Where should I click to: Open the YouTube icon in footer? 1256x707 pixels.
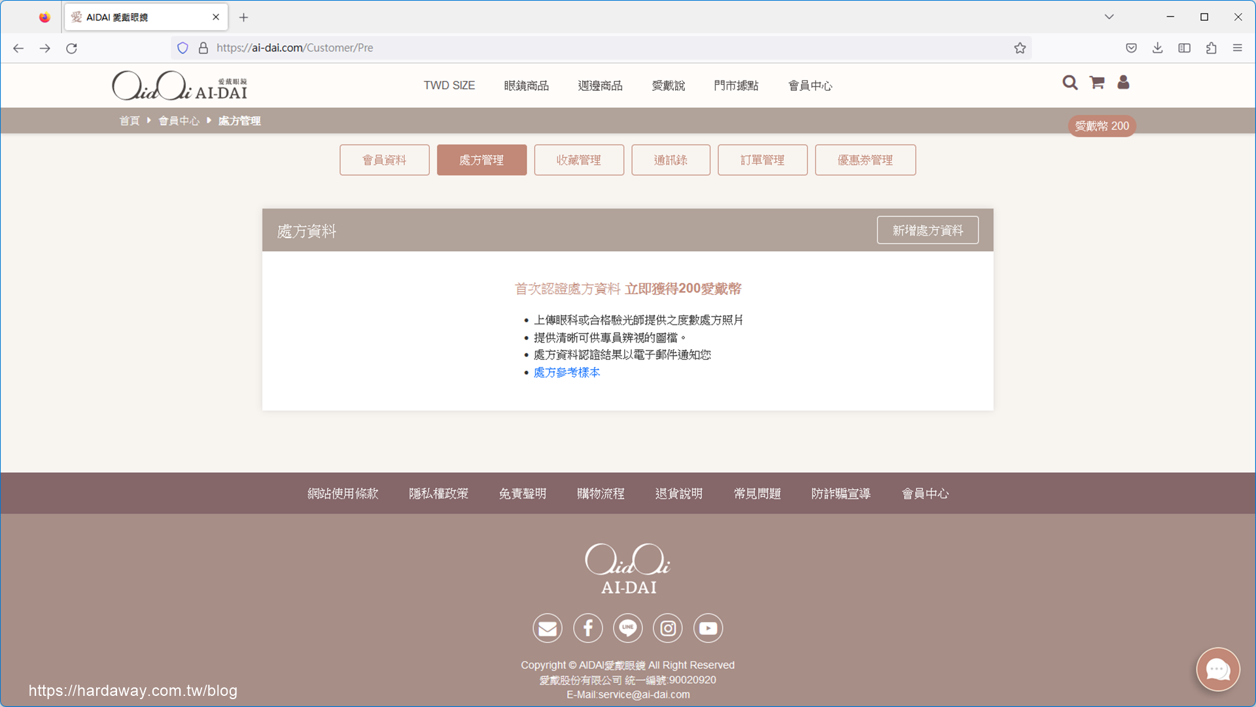[x=708, y=629]
